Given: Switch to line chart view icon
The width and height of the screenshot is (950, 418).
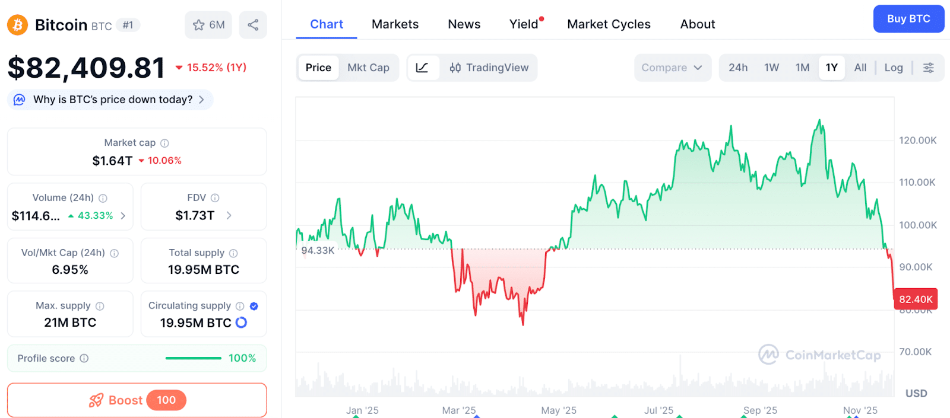Looking at the screenshot, I should tap(422, 68).
